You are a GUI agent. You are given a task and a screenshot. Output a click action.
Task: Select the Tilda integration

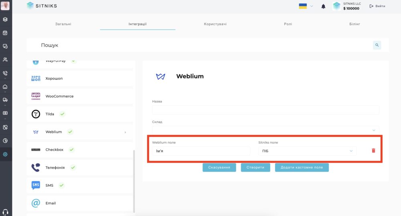(x=79, y=114)
